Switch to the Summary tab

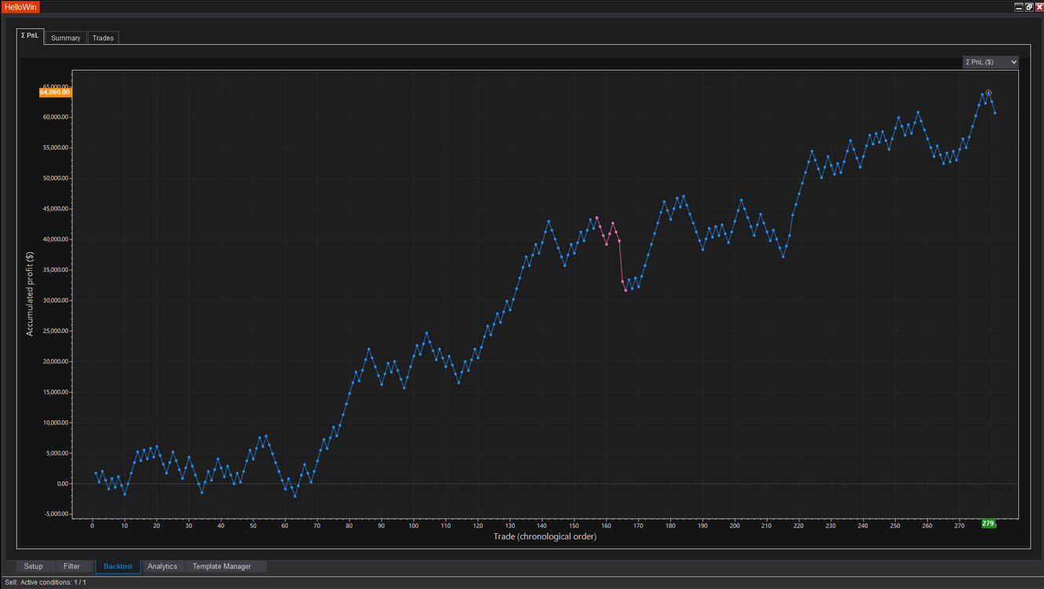point(66,38)
